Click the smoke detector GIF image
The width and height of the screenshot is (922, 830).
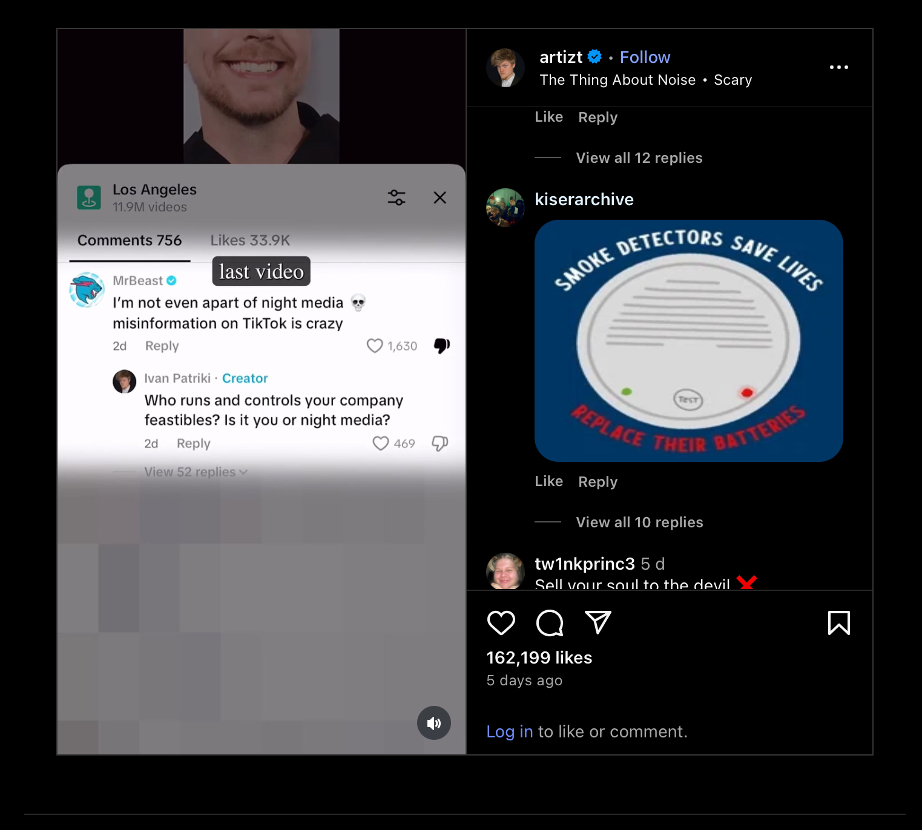689,341
